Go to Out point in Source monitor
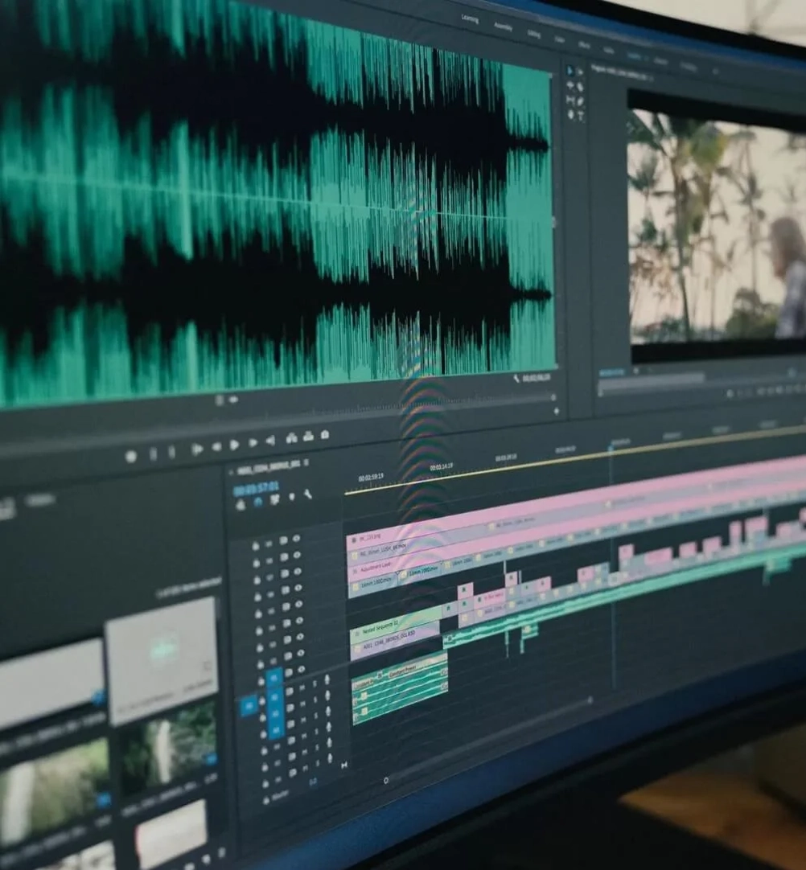806x870 pixels. (x=270, y=441)
